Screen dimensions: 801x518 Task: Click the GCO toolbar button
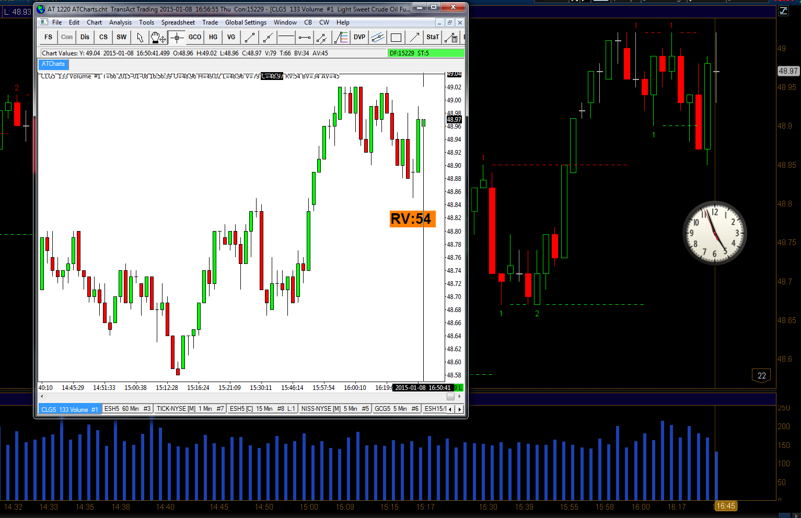point(195,37)
